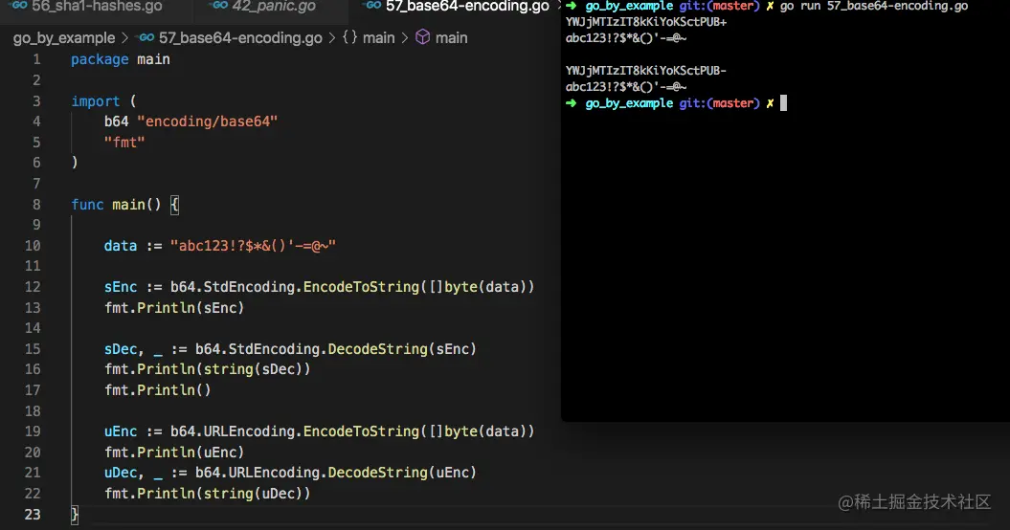Click line number 23 in the gutter

click(33, 514)
